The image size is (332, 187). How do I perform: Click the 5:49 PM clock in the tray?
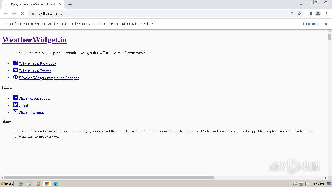(x=319, y=184)
